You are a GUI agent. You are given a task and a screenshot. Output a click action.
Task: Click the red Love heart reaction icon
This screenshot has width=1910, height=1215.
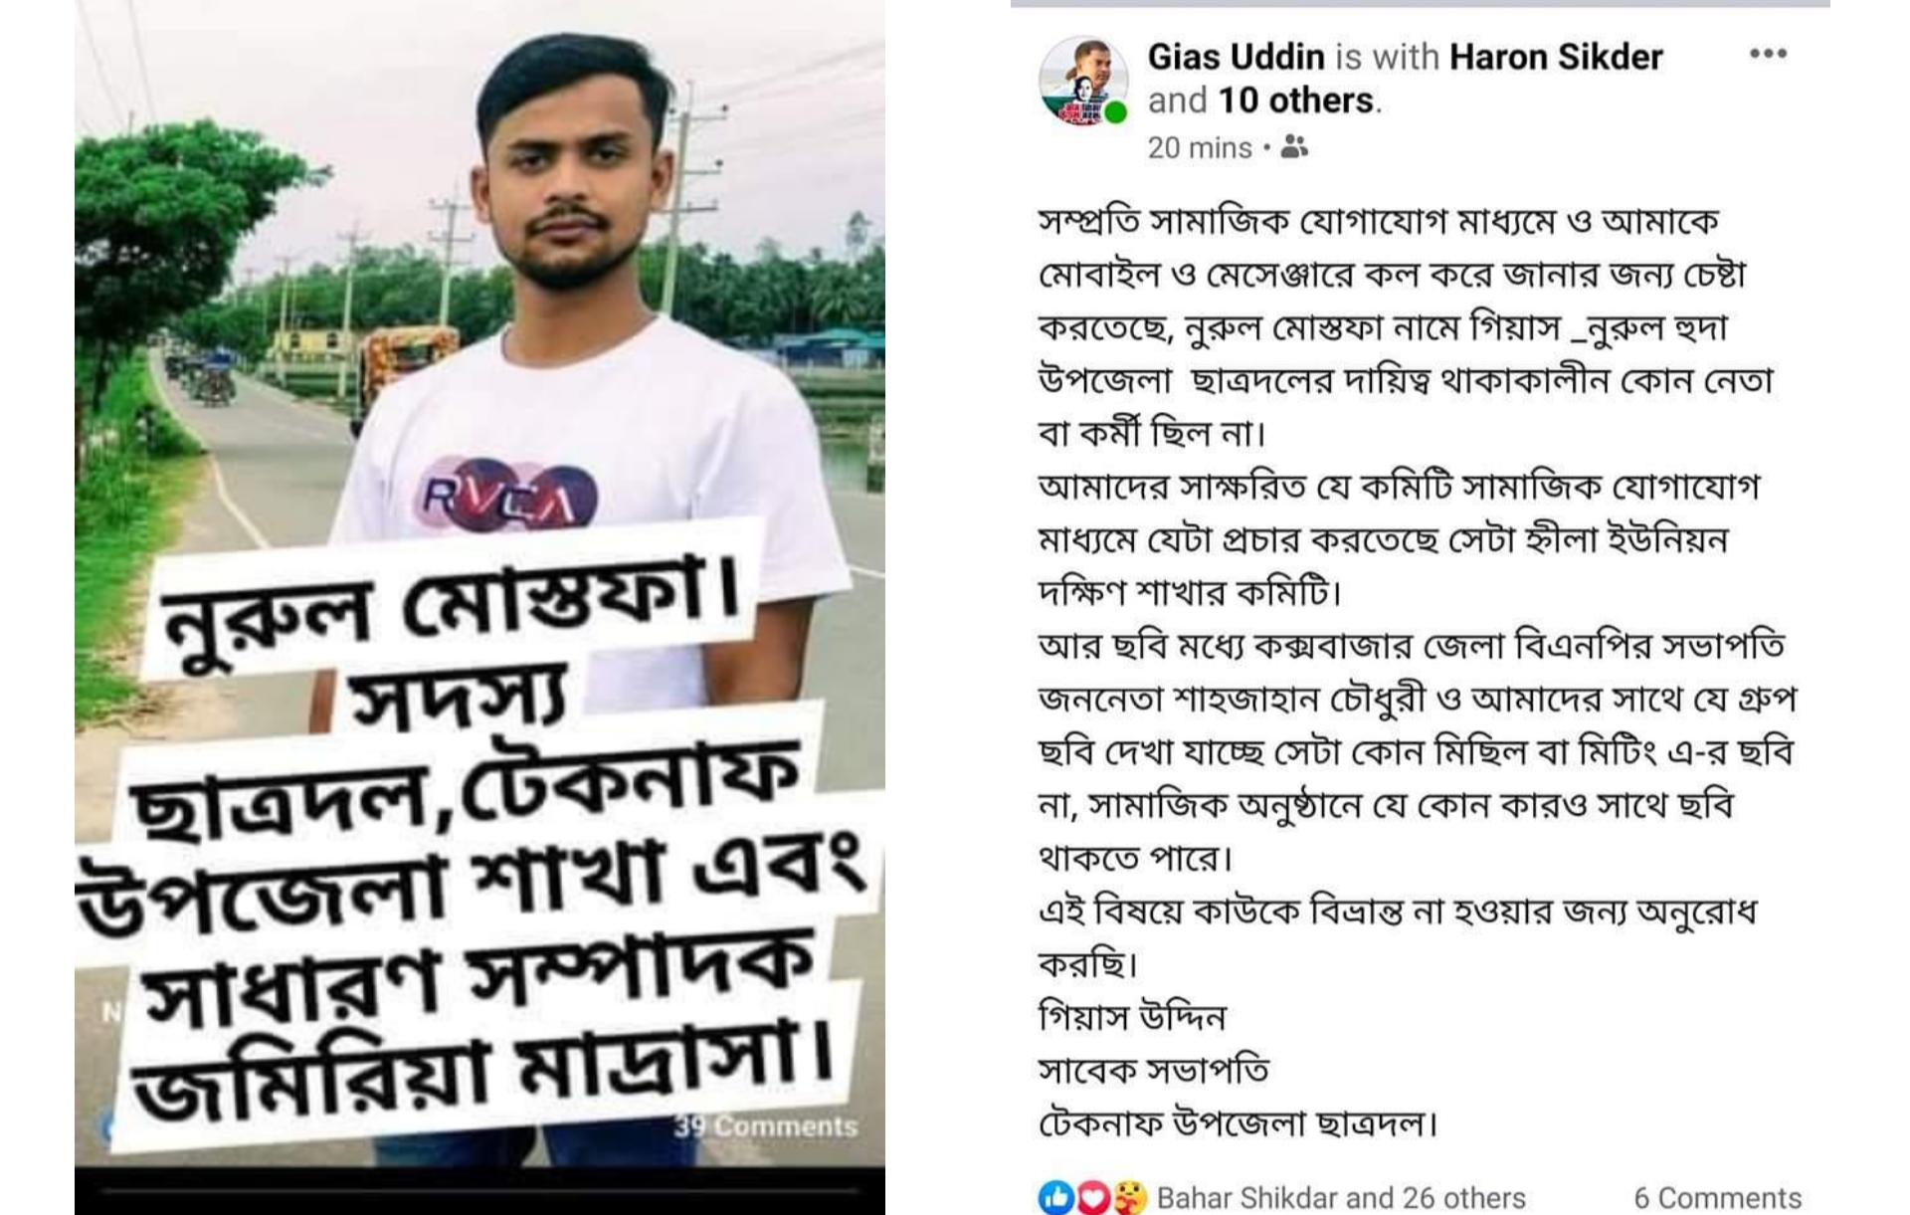click(x=1093, y=1197)
